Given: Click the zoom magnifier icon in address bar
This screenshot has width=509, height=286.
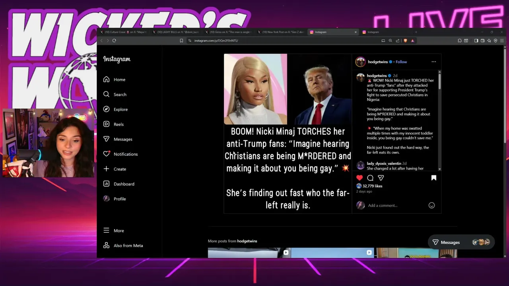Looking at the screenshot, I should pos(390,41).
